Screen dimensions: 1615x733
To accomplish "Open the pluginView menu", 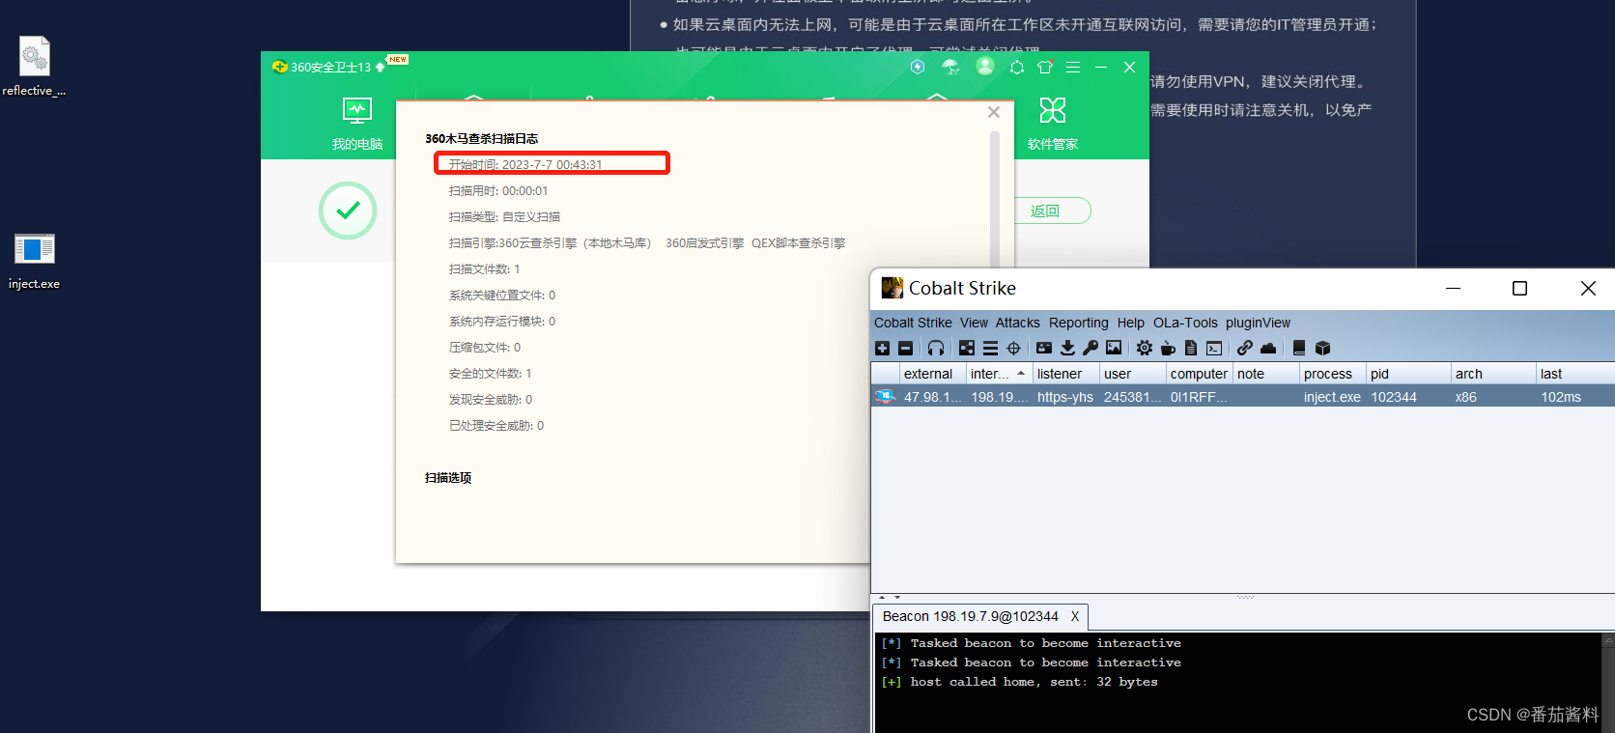I will (x=1258, y=323).
